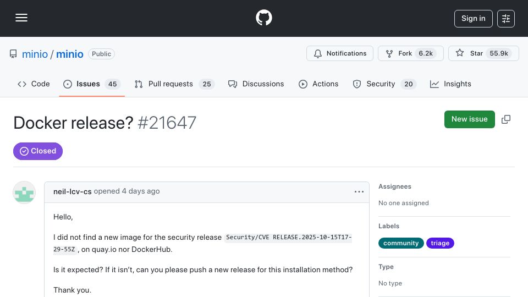Click the Labels sidebar heading
The image size is (528, 297).
pos(389,226)
